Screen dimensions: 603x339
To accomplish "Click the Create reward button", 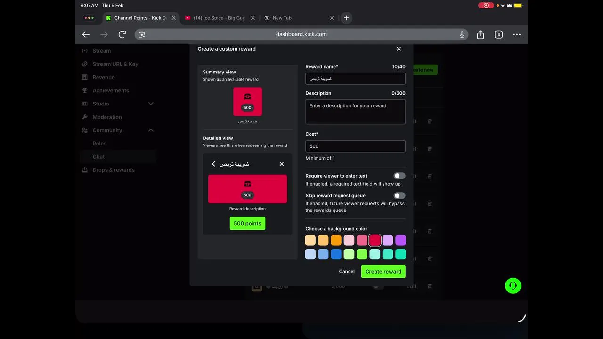I will 383,271.
